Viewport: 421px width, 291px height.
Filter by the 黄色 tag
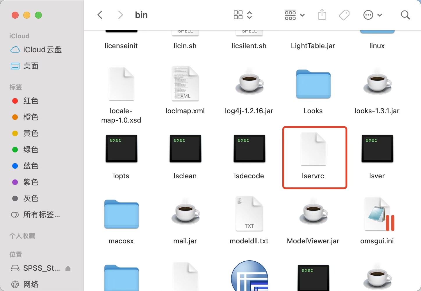click(x=25, y=133)
